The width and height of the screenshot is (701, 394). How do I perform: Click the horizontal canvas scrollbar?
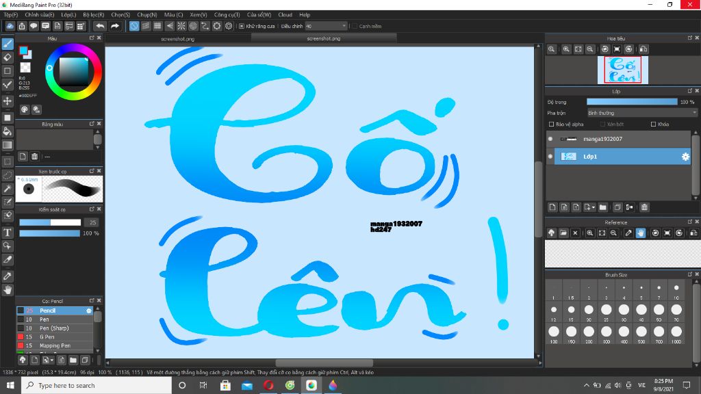[324, 363]
